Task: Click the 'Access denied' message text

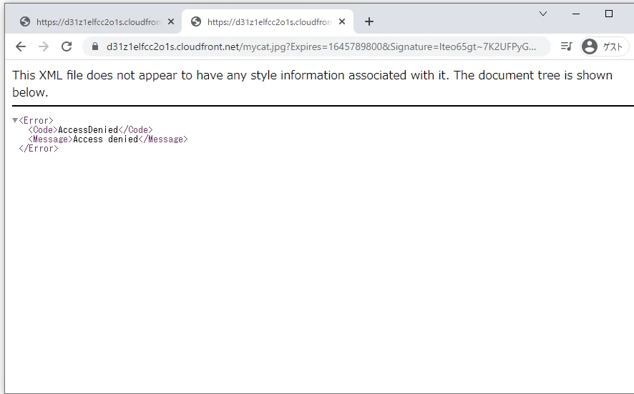Action: [x=105, y=139]
